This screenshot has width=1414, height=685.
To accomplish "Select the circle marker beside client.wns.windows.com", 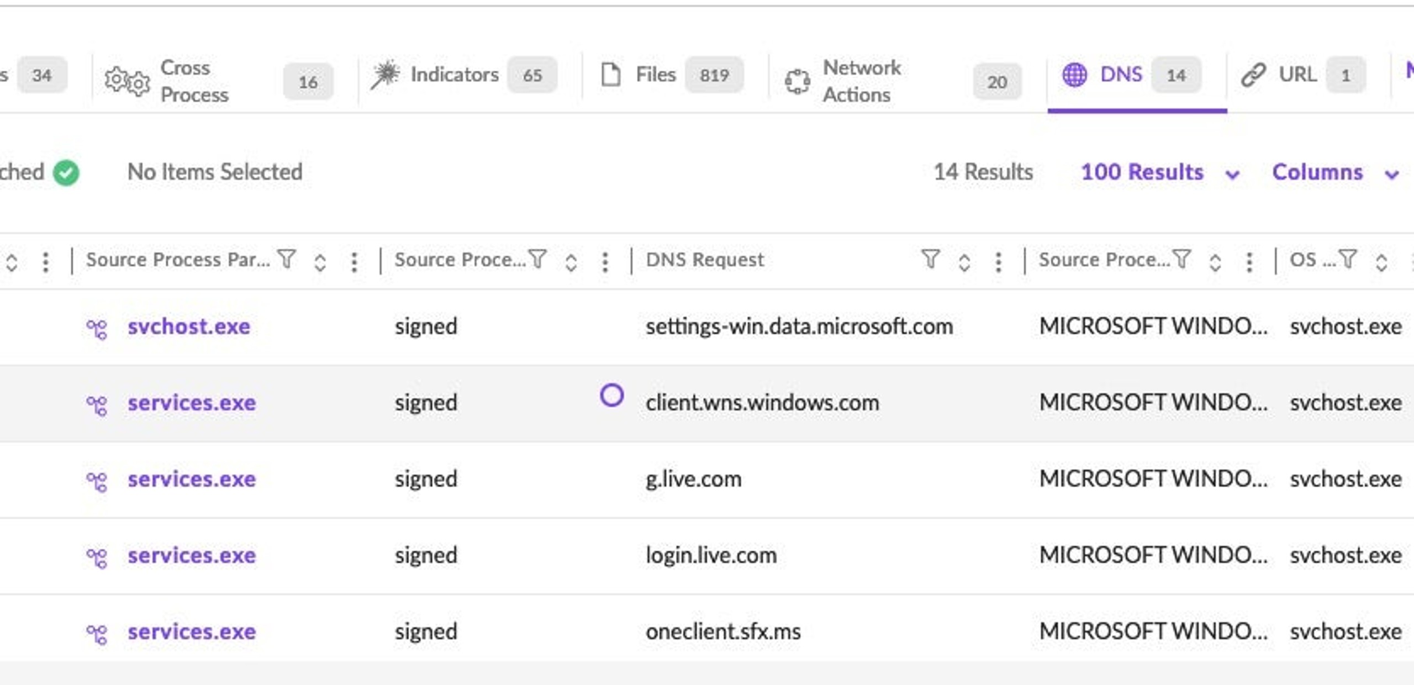I will coord(611,396).
